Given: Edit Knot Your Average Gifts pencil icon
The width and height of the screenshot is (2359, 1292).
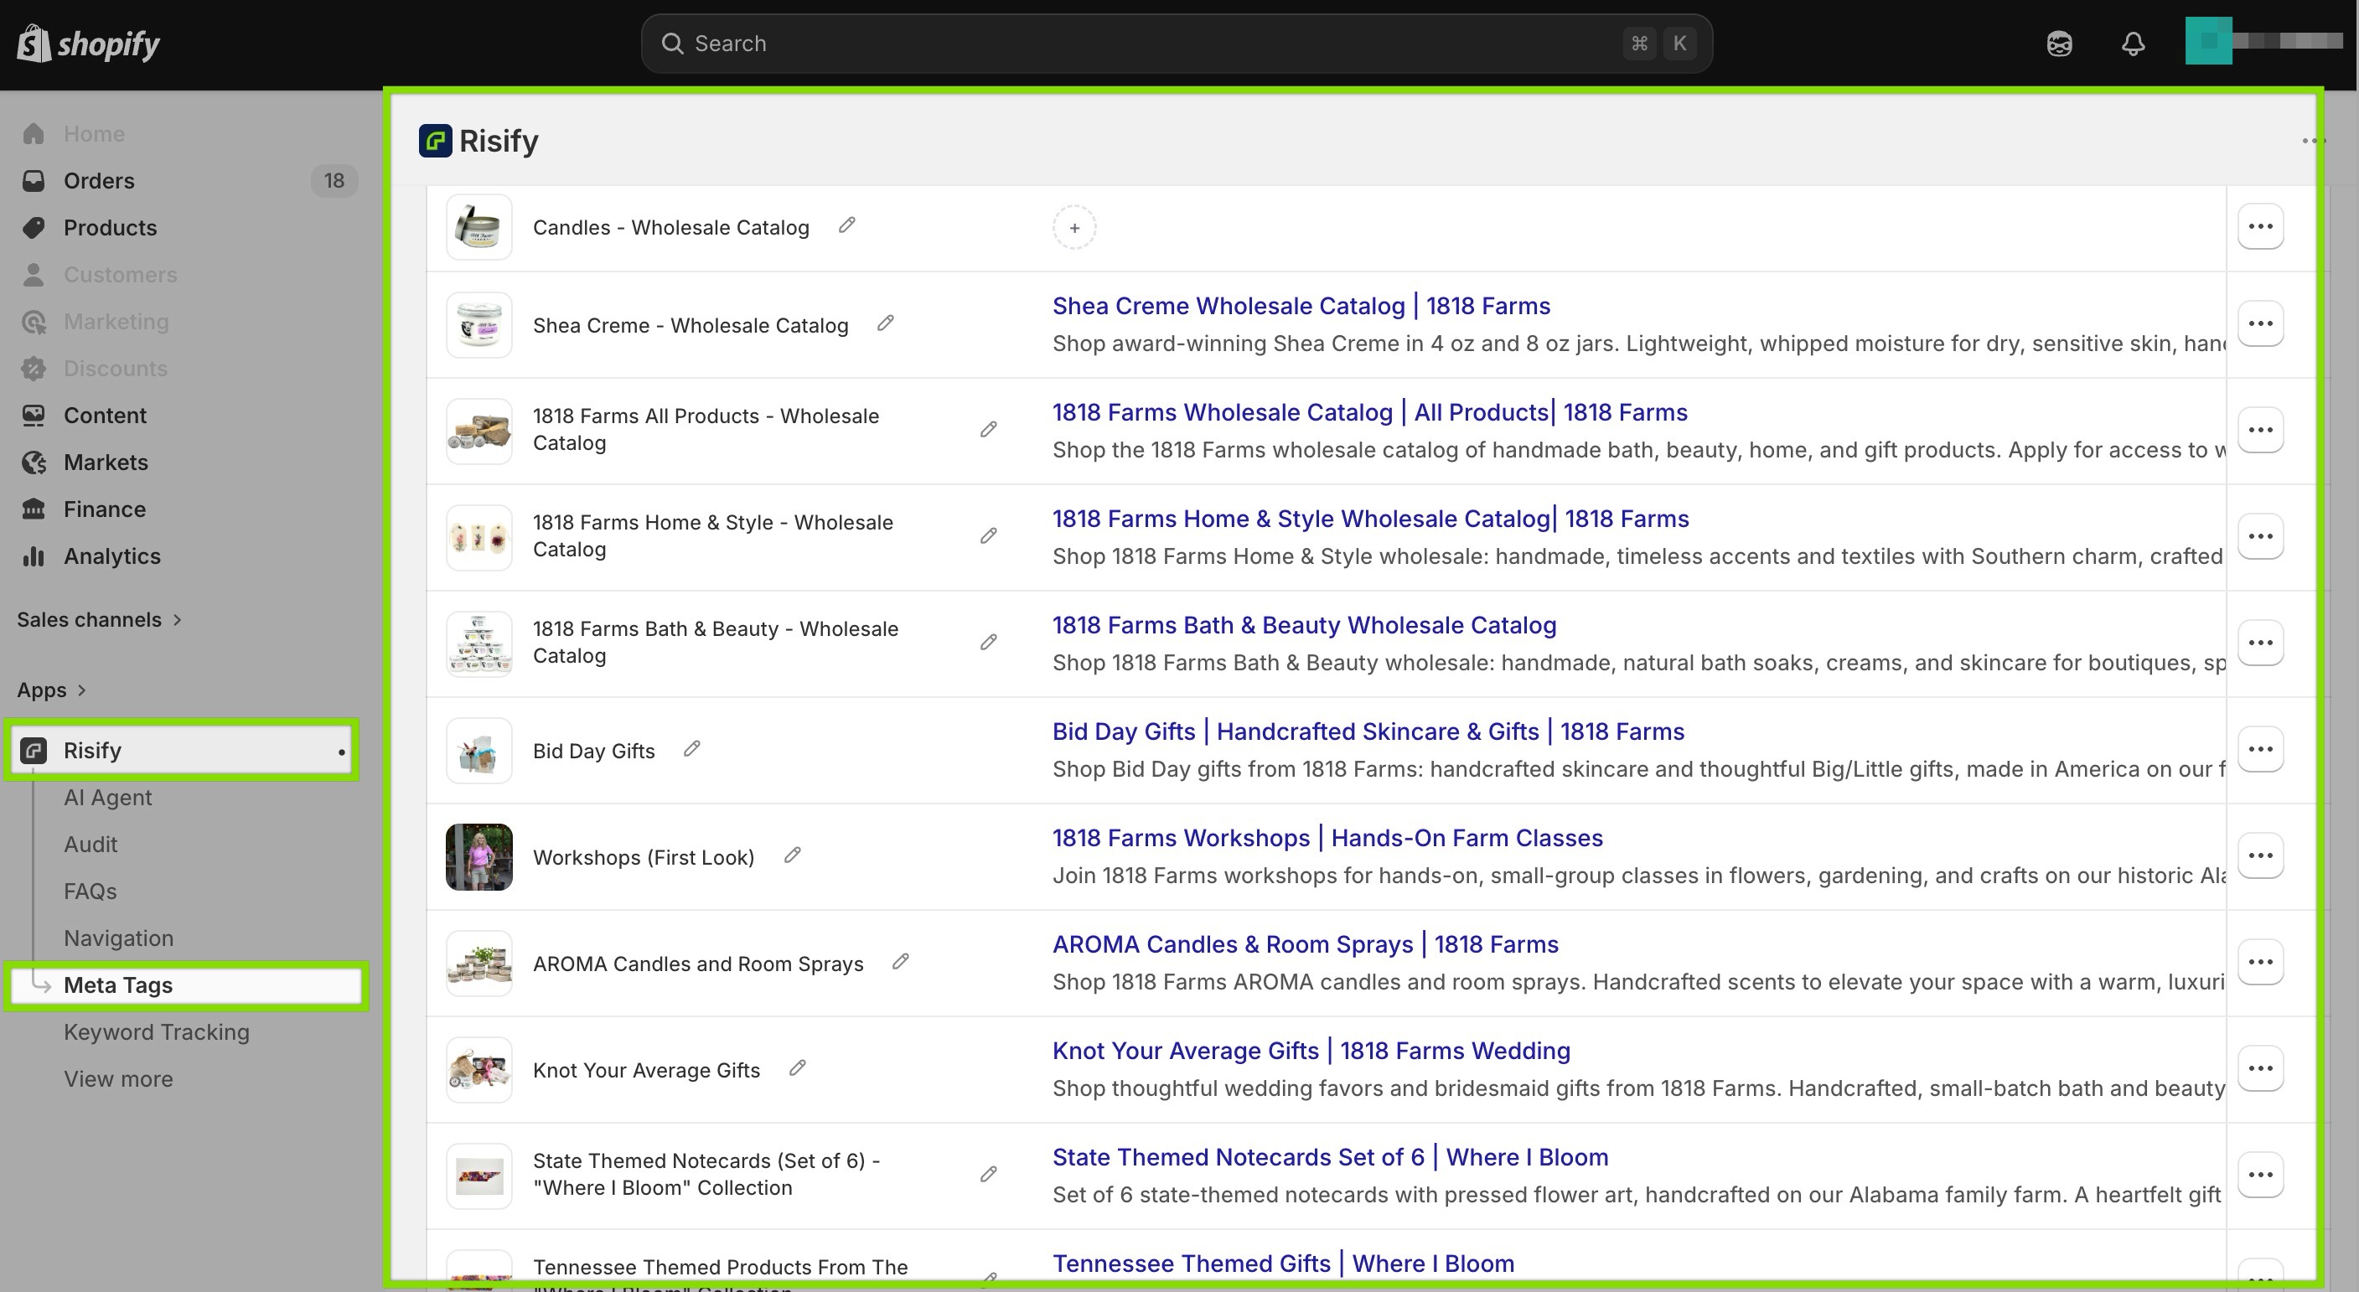Looking at the screenshot, I should tap(798, 1067).
